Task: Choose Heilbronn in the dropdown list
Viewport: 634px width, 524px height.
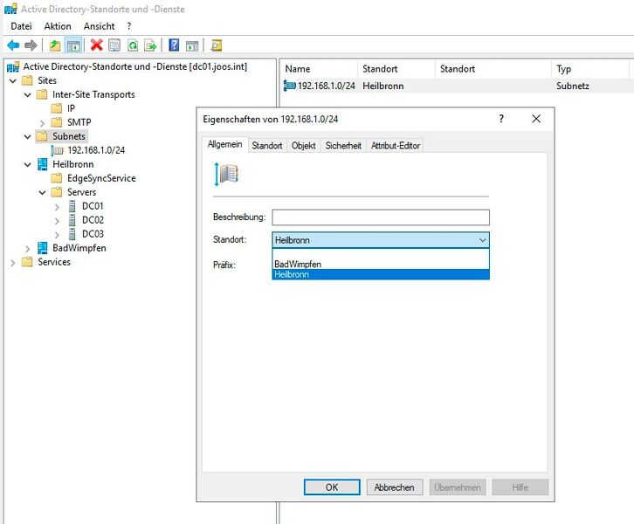Action: (381, 274)
